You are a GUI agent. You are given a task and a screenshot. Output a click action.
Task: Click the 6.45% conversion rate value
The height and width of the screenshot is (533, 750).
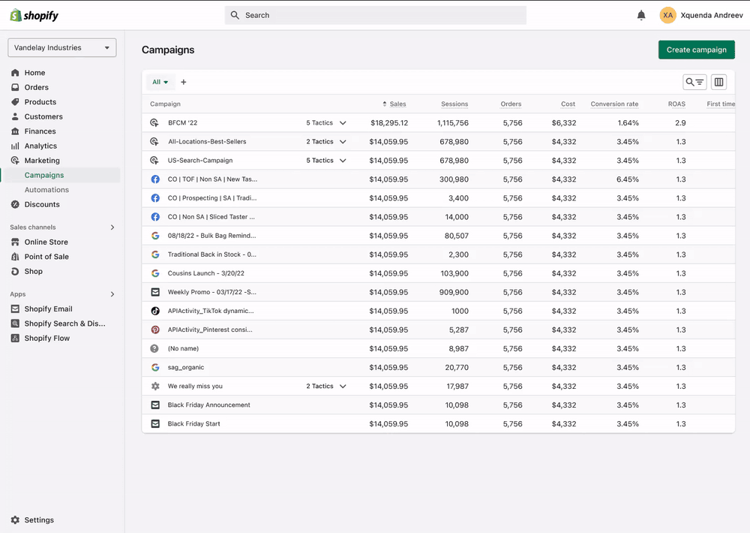[628, 179]
